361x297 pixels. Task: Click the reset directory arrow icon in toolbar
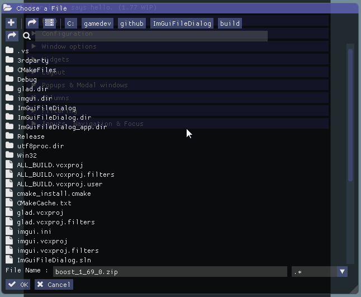pyautogui.click(x=32, y=23)
